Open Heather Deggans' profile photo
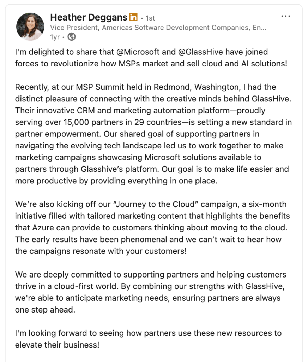The height and width of the screenshot is (362, 308). click(30, 27)
